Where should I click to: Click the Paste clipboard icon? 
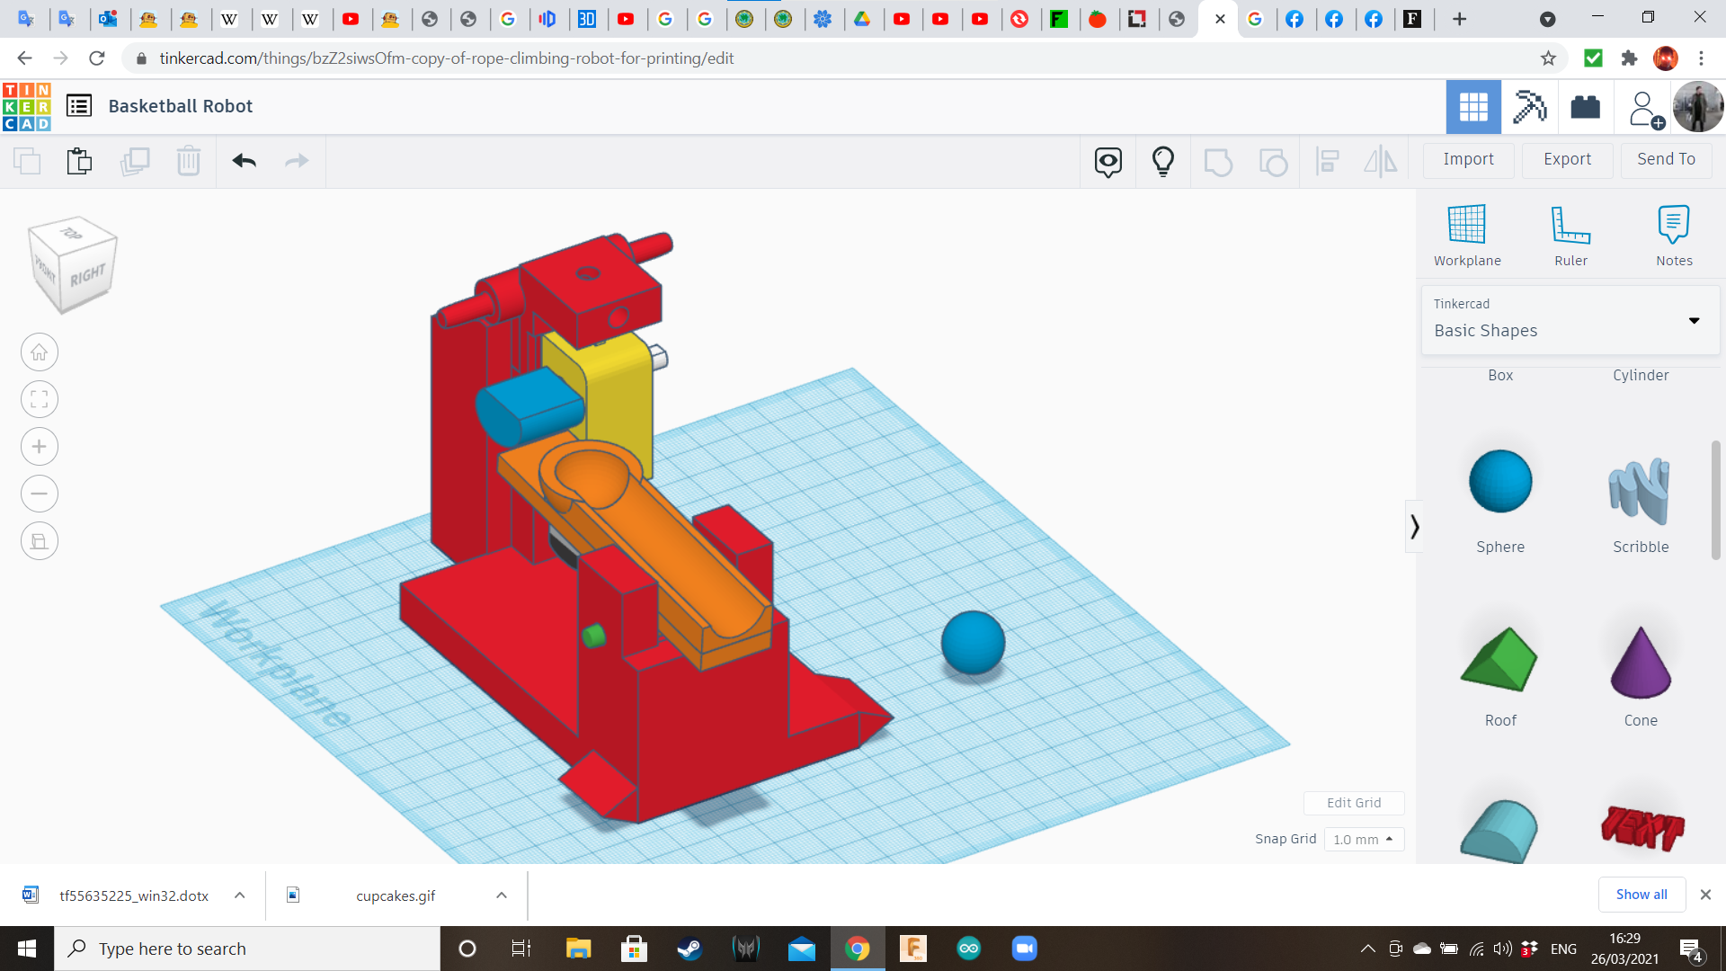coord(79,161)
